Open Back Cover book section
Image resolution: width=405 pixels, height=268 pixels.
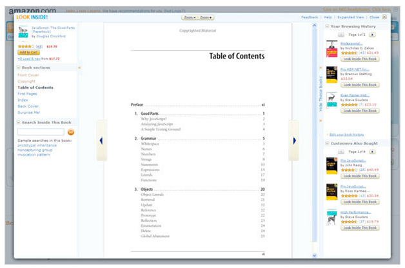click(x=28, y=106)
